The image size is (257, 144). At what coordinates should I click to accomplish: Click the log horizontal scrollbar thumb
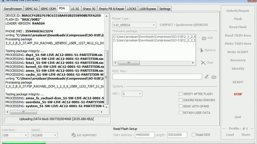point(23,112)
